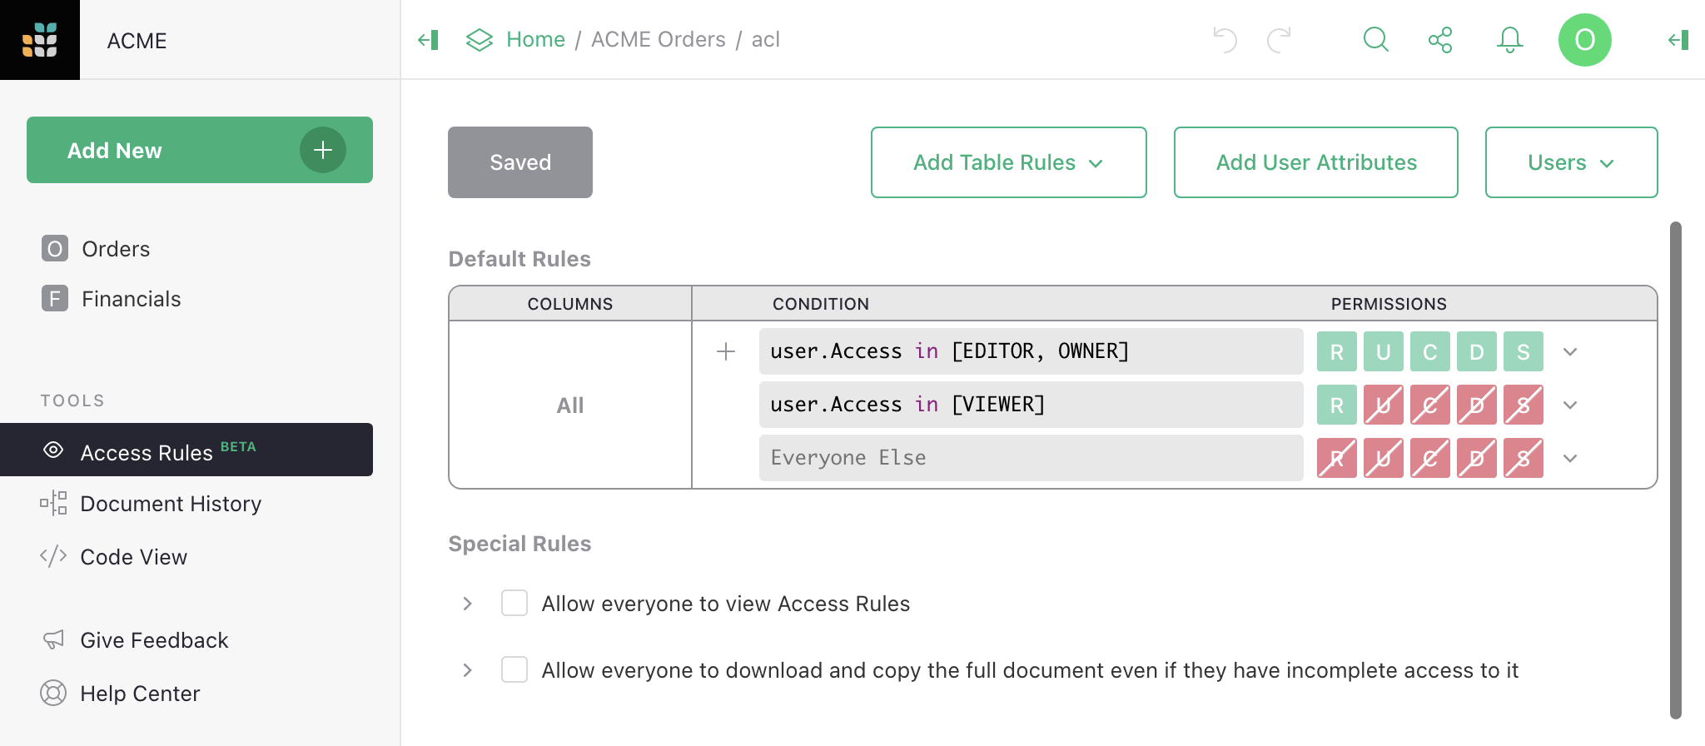Toggle Create permission for Everyone Else
Viewport: 1705px width, 746px height.
[1430, 458]
